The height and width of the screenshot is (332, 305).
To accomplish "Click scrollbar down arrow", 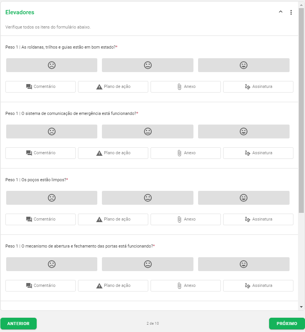I will (x=302, y=307).
